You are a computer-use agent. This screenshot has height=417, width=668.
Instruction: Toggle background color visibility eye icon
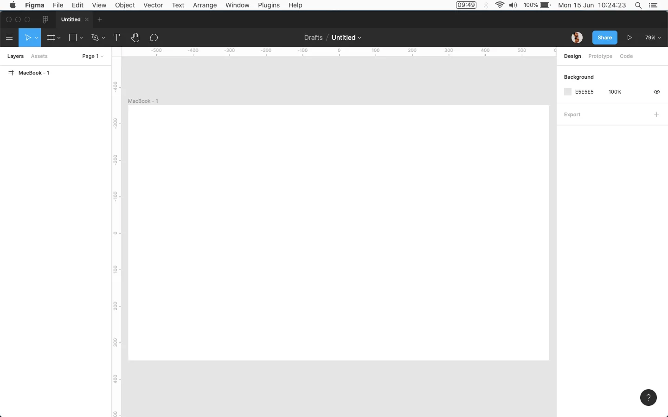pos(657,92)
